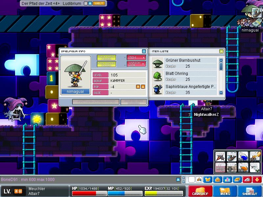
Task: Expand the ITEM list button
Action: (x=136, y=57)
